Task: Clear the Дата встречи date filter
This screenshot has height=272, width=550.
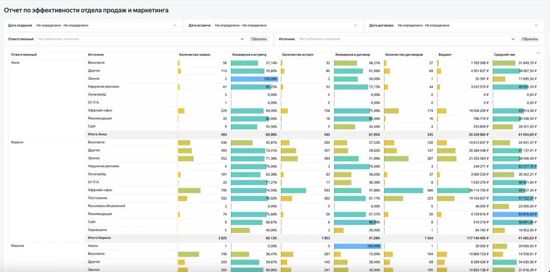Action: [355, 25]
